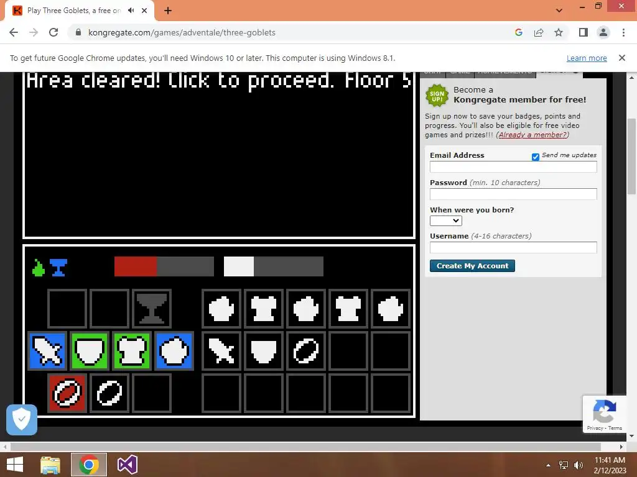This screenshot has width=637, height=477.
Task: Click Create My Account button
Action: click(472, 266)
